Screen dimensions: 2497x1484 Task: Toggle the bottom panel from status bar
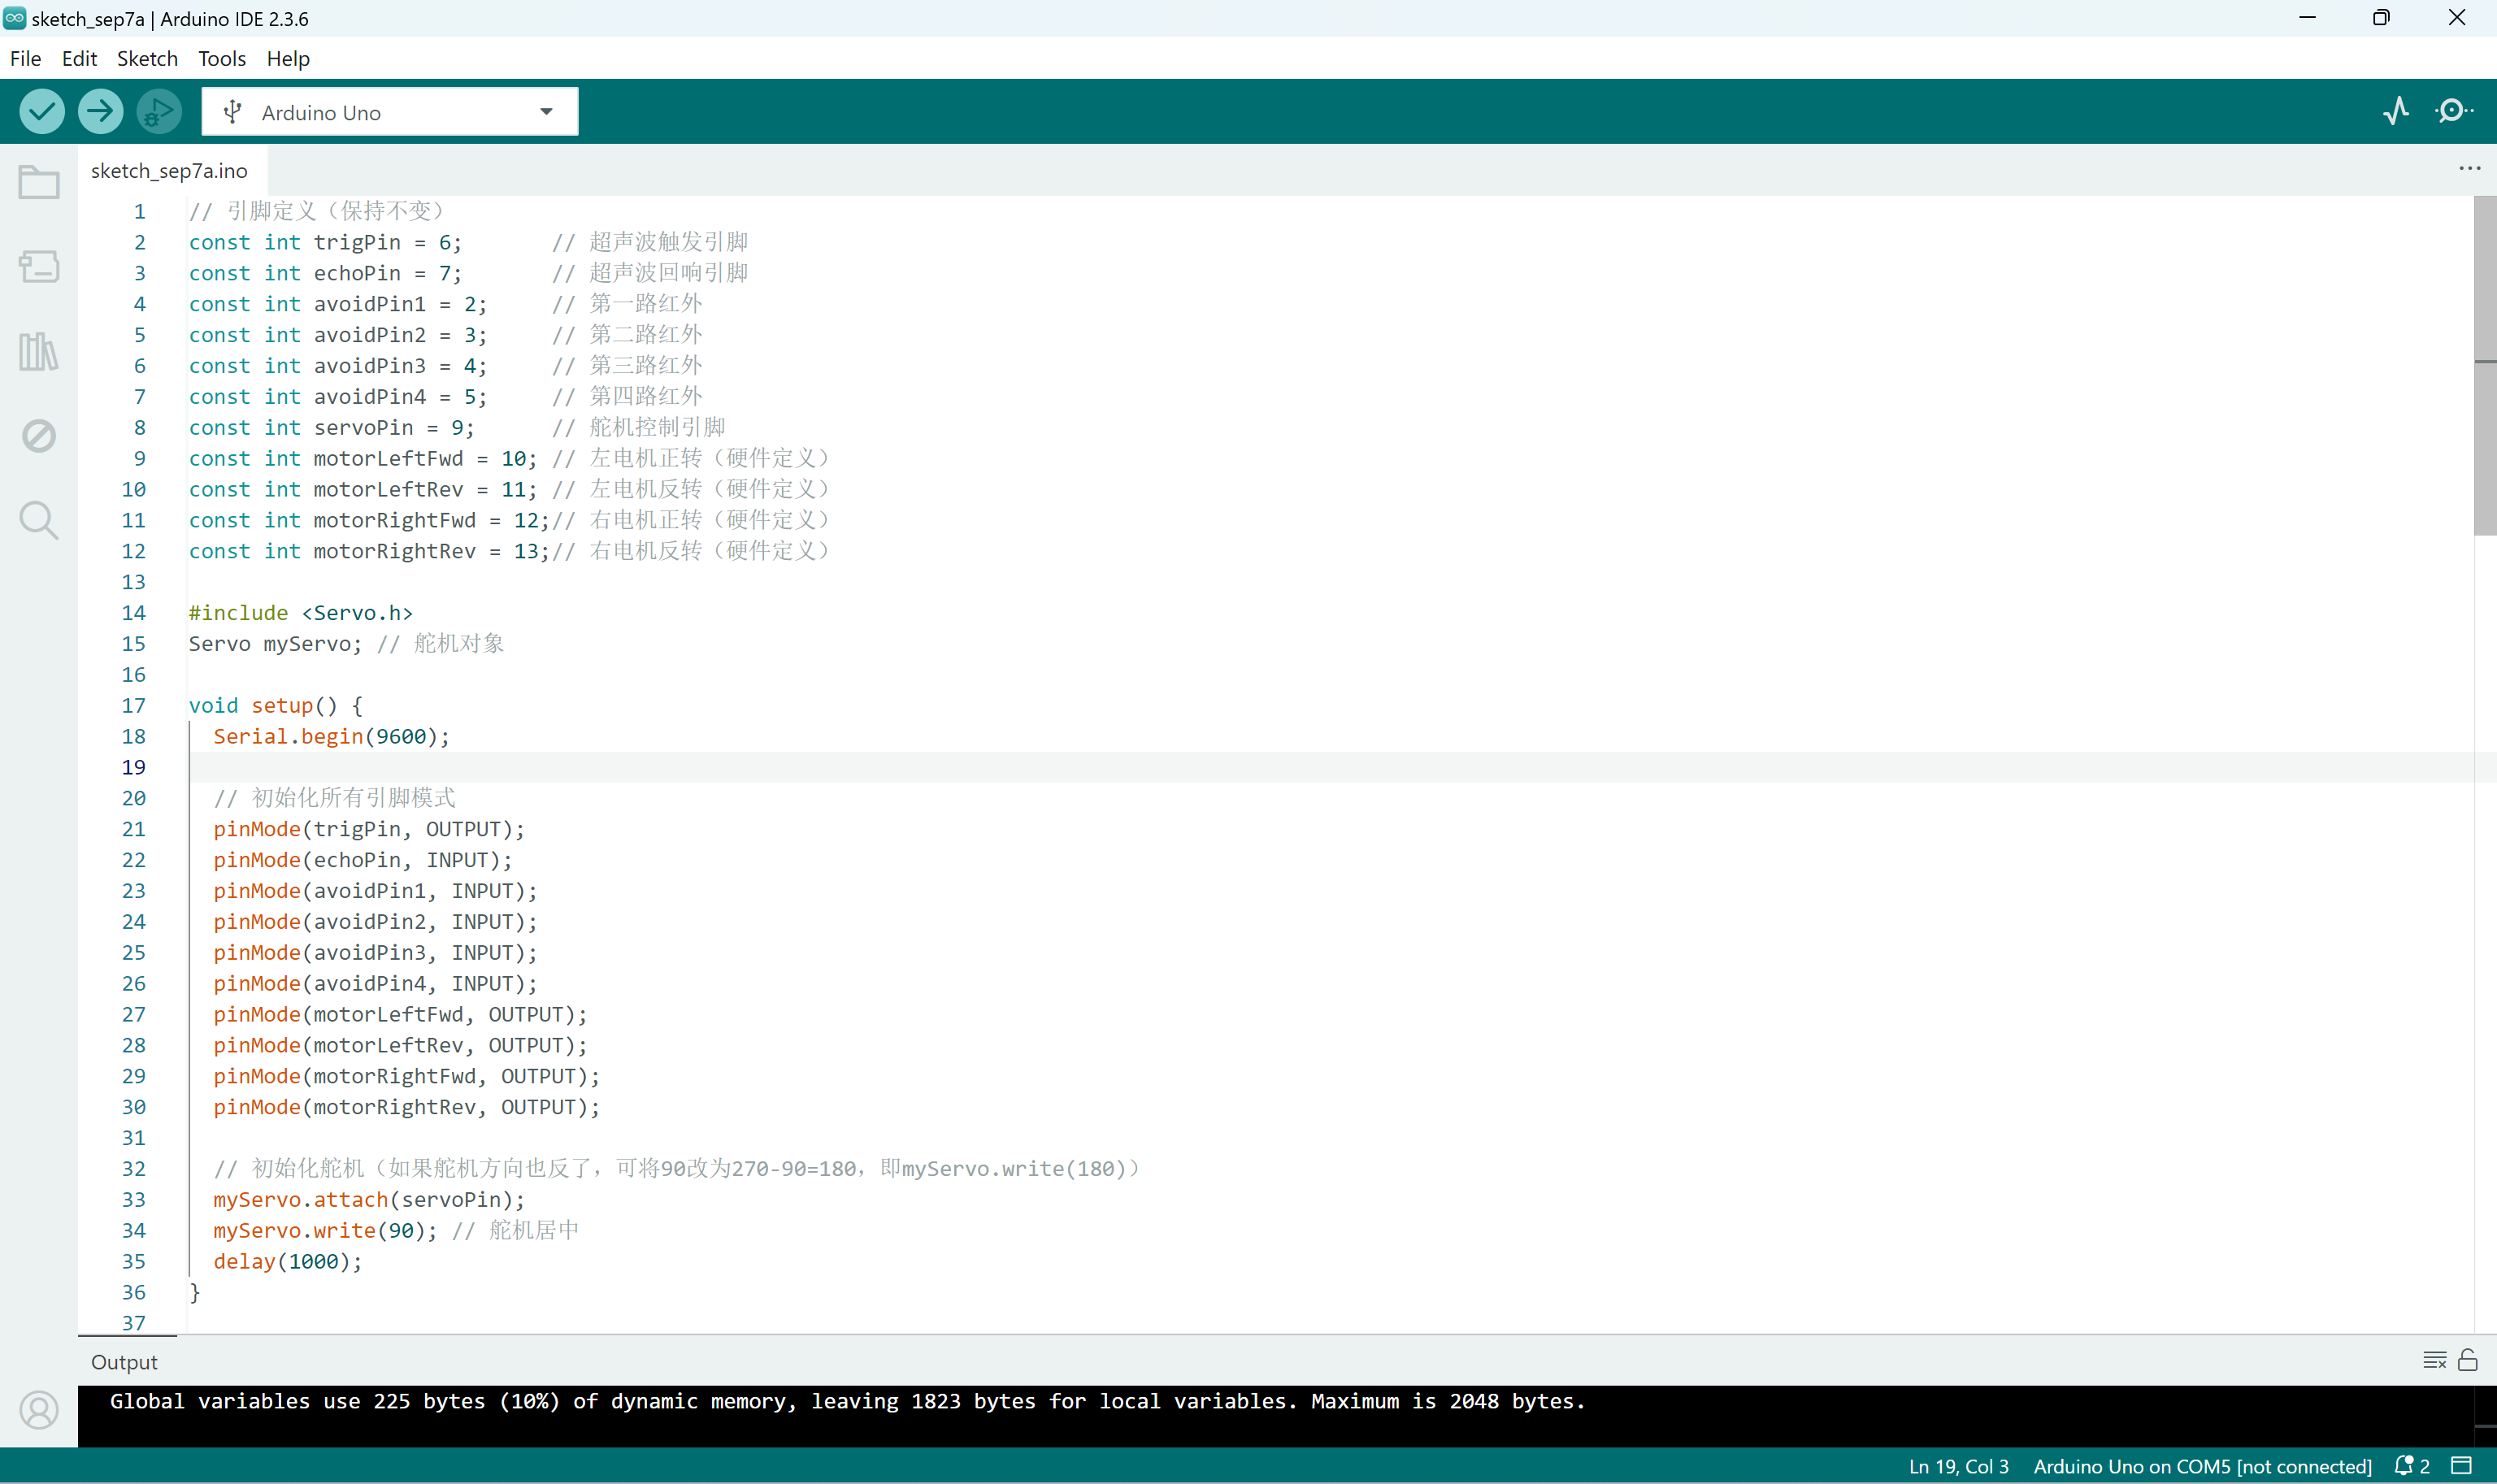coord(2462,1466)
